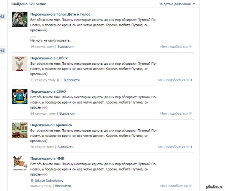Open the Подслушано в ЧМК reindeer avatar
Screen dimensions: 225x191
(20, 164)
